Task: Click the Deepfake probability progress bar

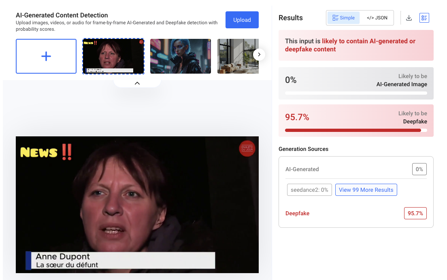Action: click(356, 130)
